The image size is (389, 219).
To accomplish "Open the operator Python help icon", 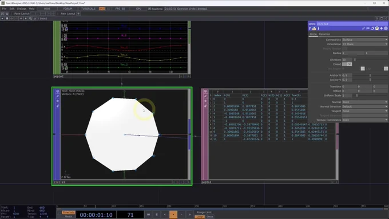I will point(314,29).
